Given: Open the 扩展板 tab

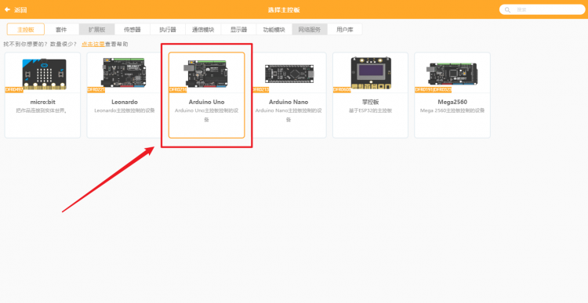Looking at the screenshot, I should coord(96,29).
